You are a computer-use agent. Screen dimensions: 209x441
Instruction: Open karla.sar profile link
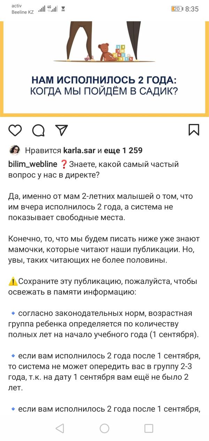click(79, 150)
